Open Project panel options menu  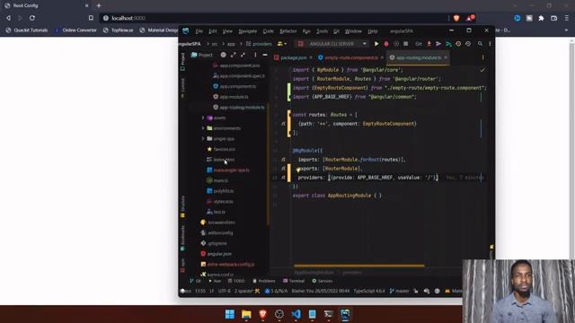(x=255, y=55)
